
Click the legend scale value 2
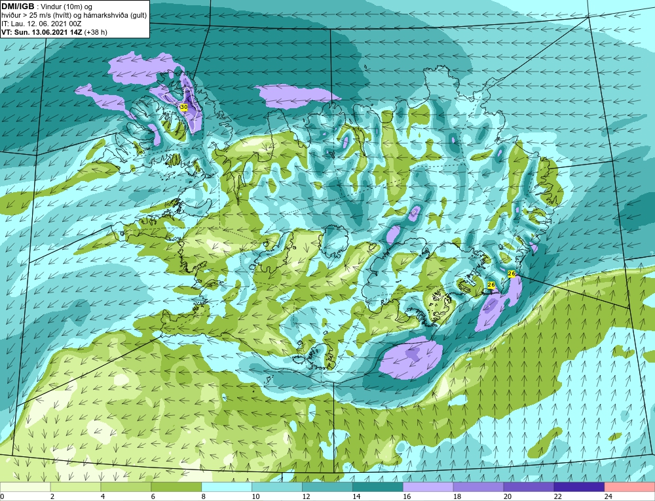coord(52,496)
